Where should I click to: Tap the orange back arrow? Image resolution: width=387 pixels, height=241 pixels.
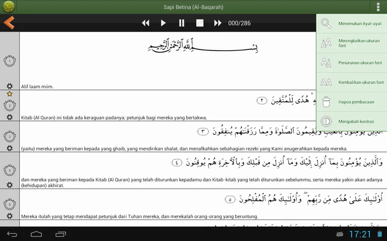coord(9,23)
